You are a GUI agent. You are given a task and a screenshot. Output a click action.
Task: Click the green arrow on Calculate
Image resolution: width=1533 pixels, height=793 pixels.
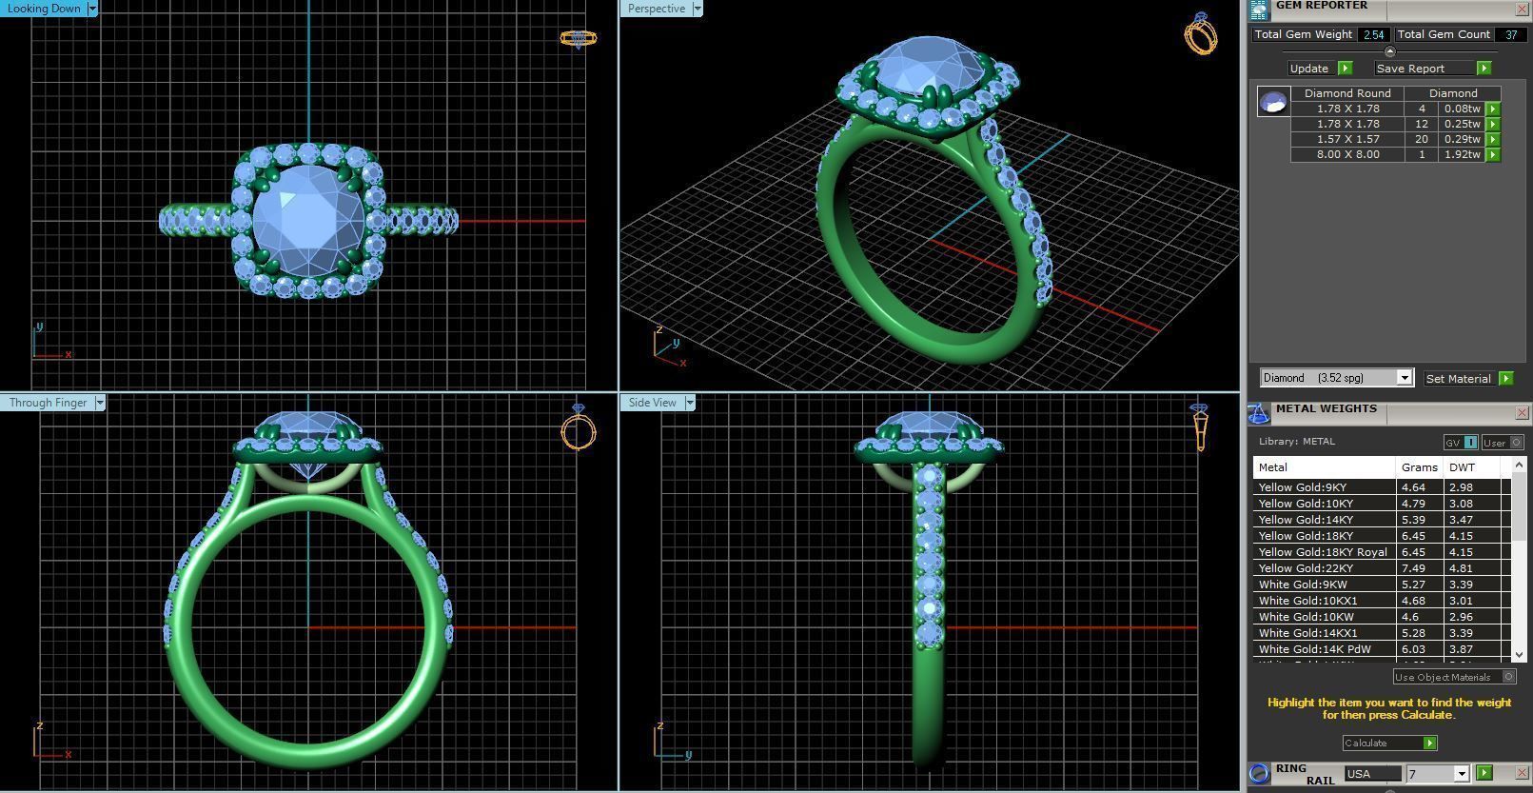pos(1429,743)
